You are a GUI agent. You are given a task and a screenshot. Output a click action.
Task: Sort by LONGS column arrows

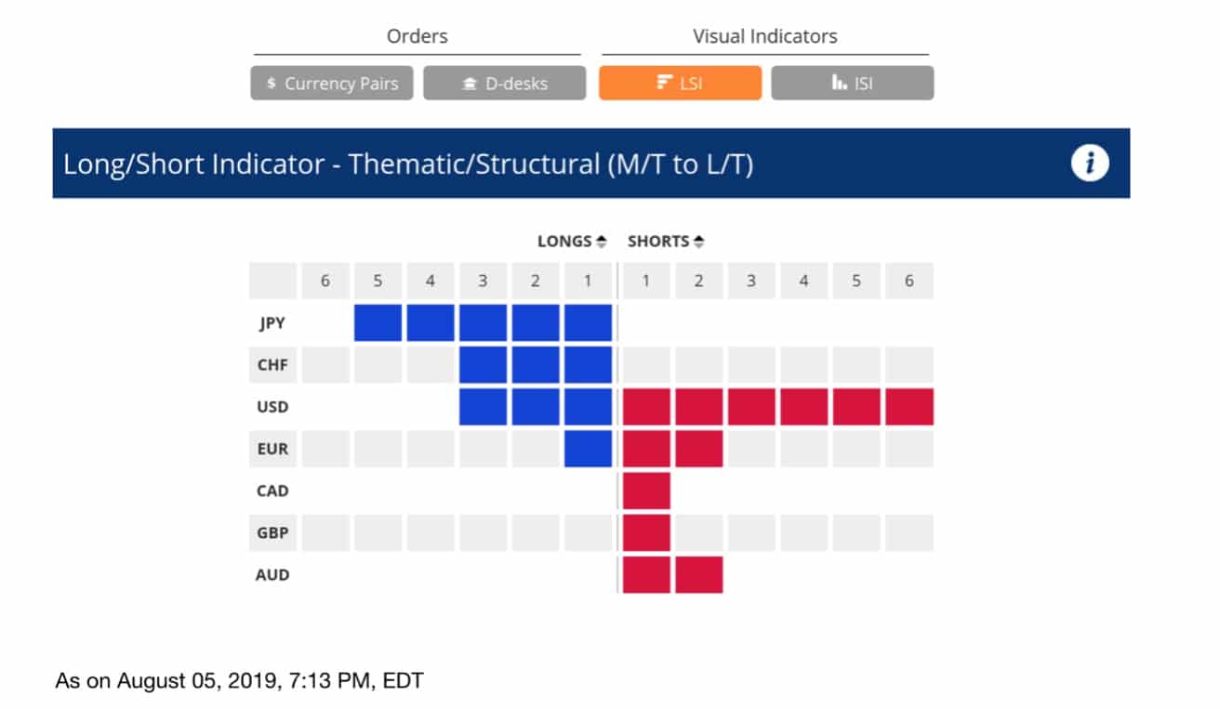click(x=602, y=242)
